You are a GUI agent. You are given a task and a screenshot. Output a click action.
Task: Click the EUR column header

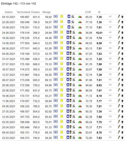[88, 12]
